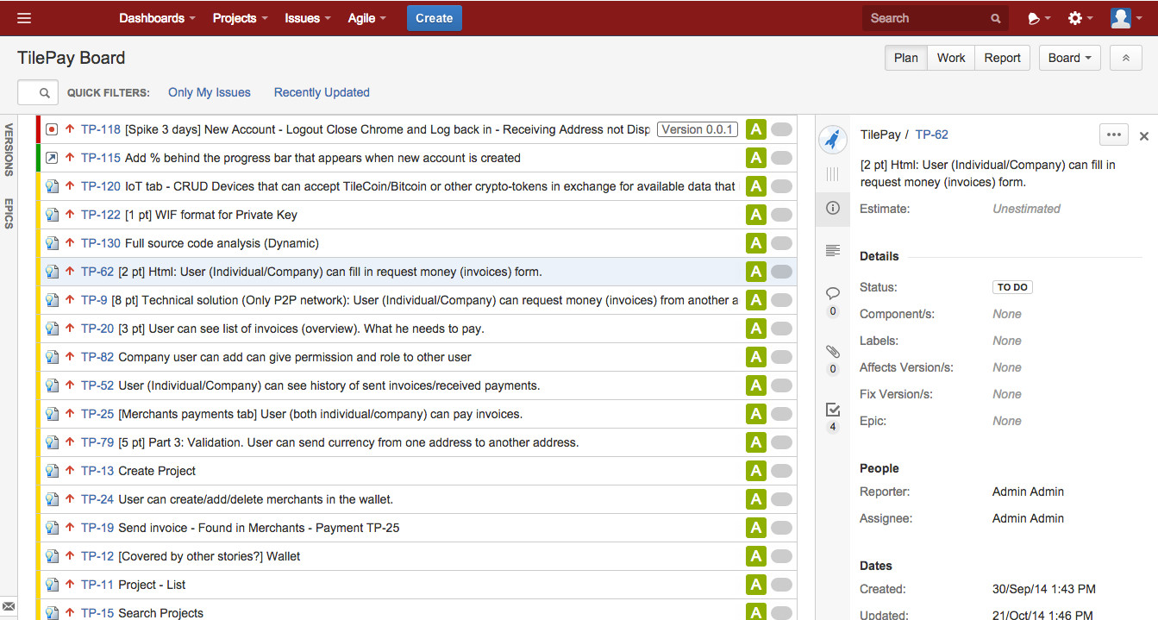Viewport: 1158px width, 620px height.
Task: Click the assignee avatar on TP-52
Action: [x=756, y=385]
